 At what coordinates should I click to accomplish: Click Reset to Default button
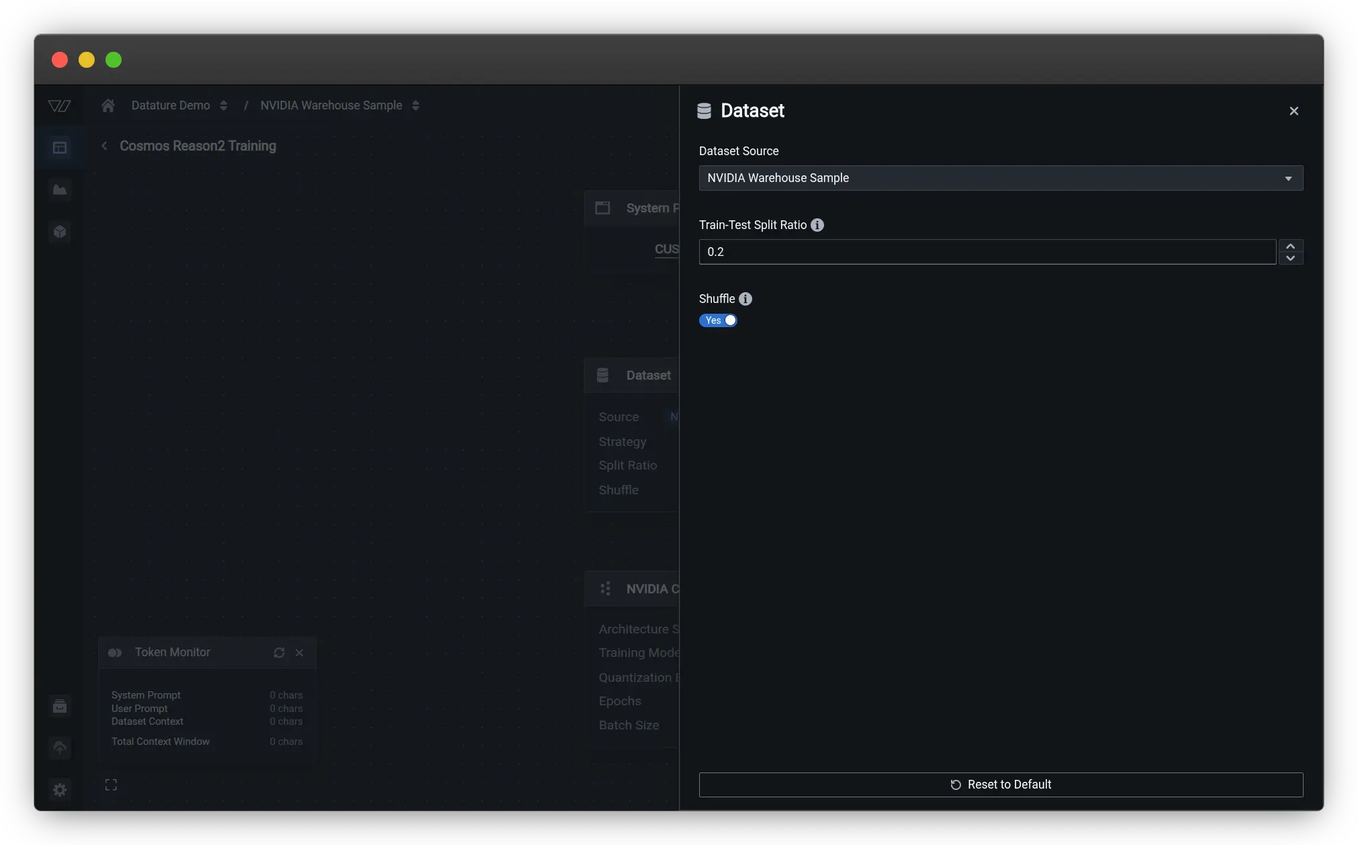(1000, 785)
